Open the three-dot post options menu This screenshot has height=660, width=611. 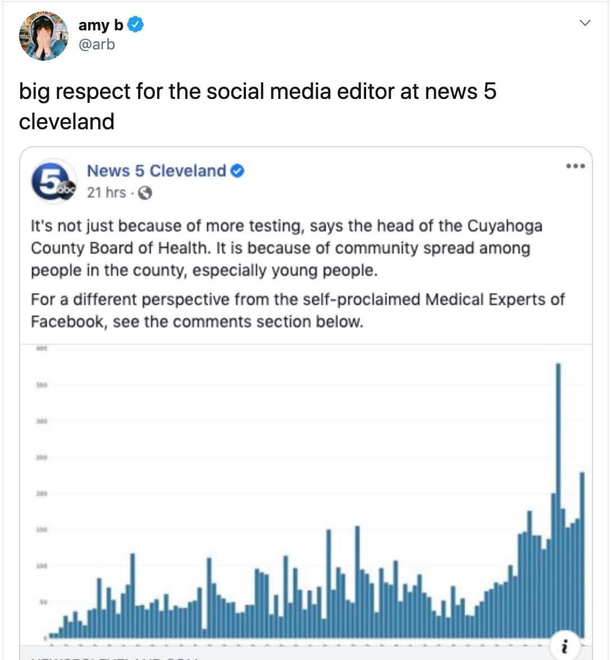point(576,166)
